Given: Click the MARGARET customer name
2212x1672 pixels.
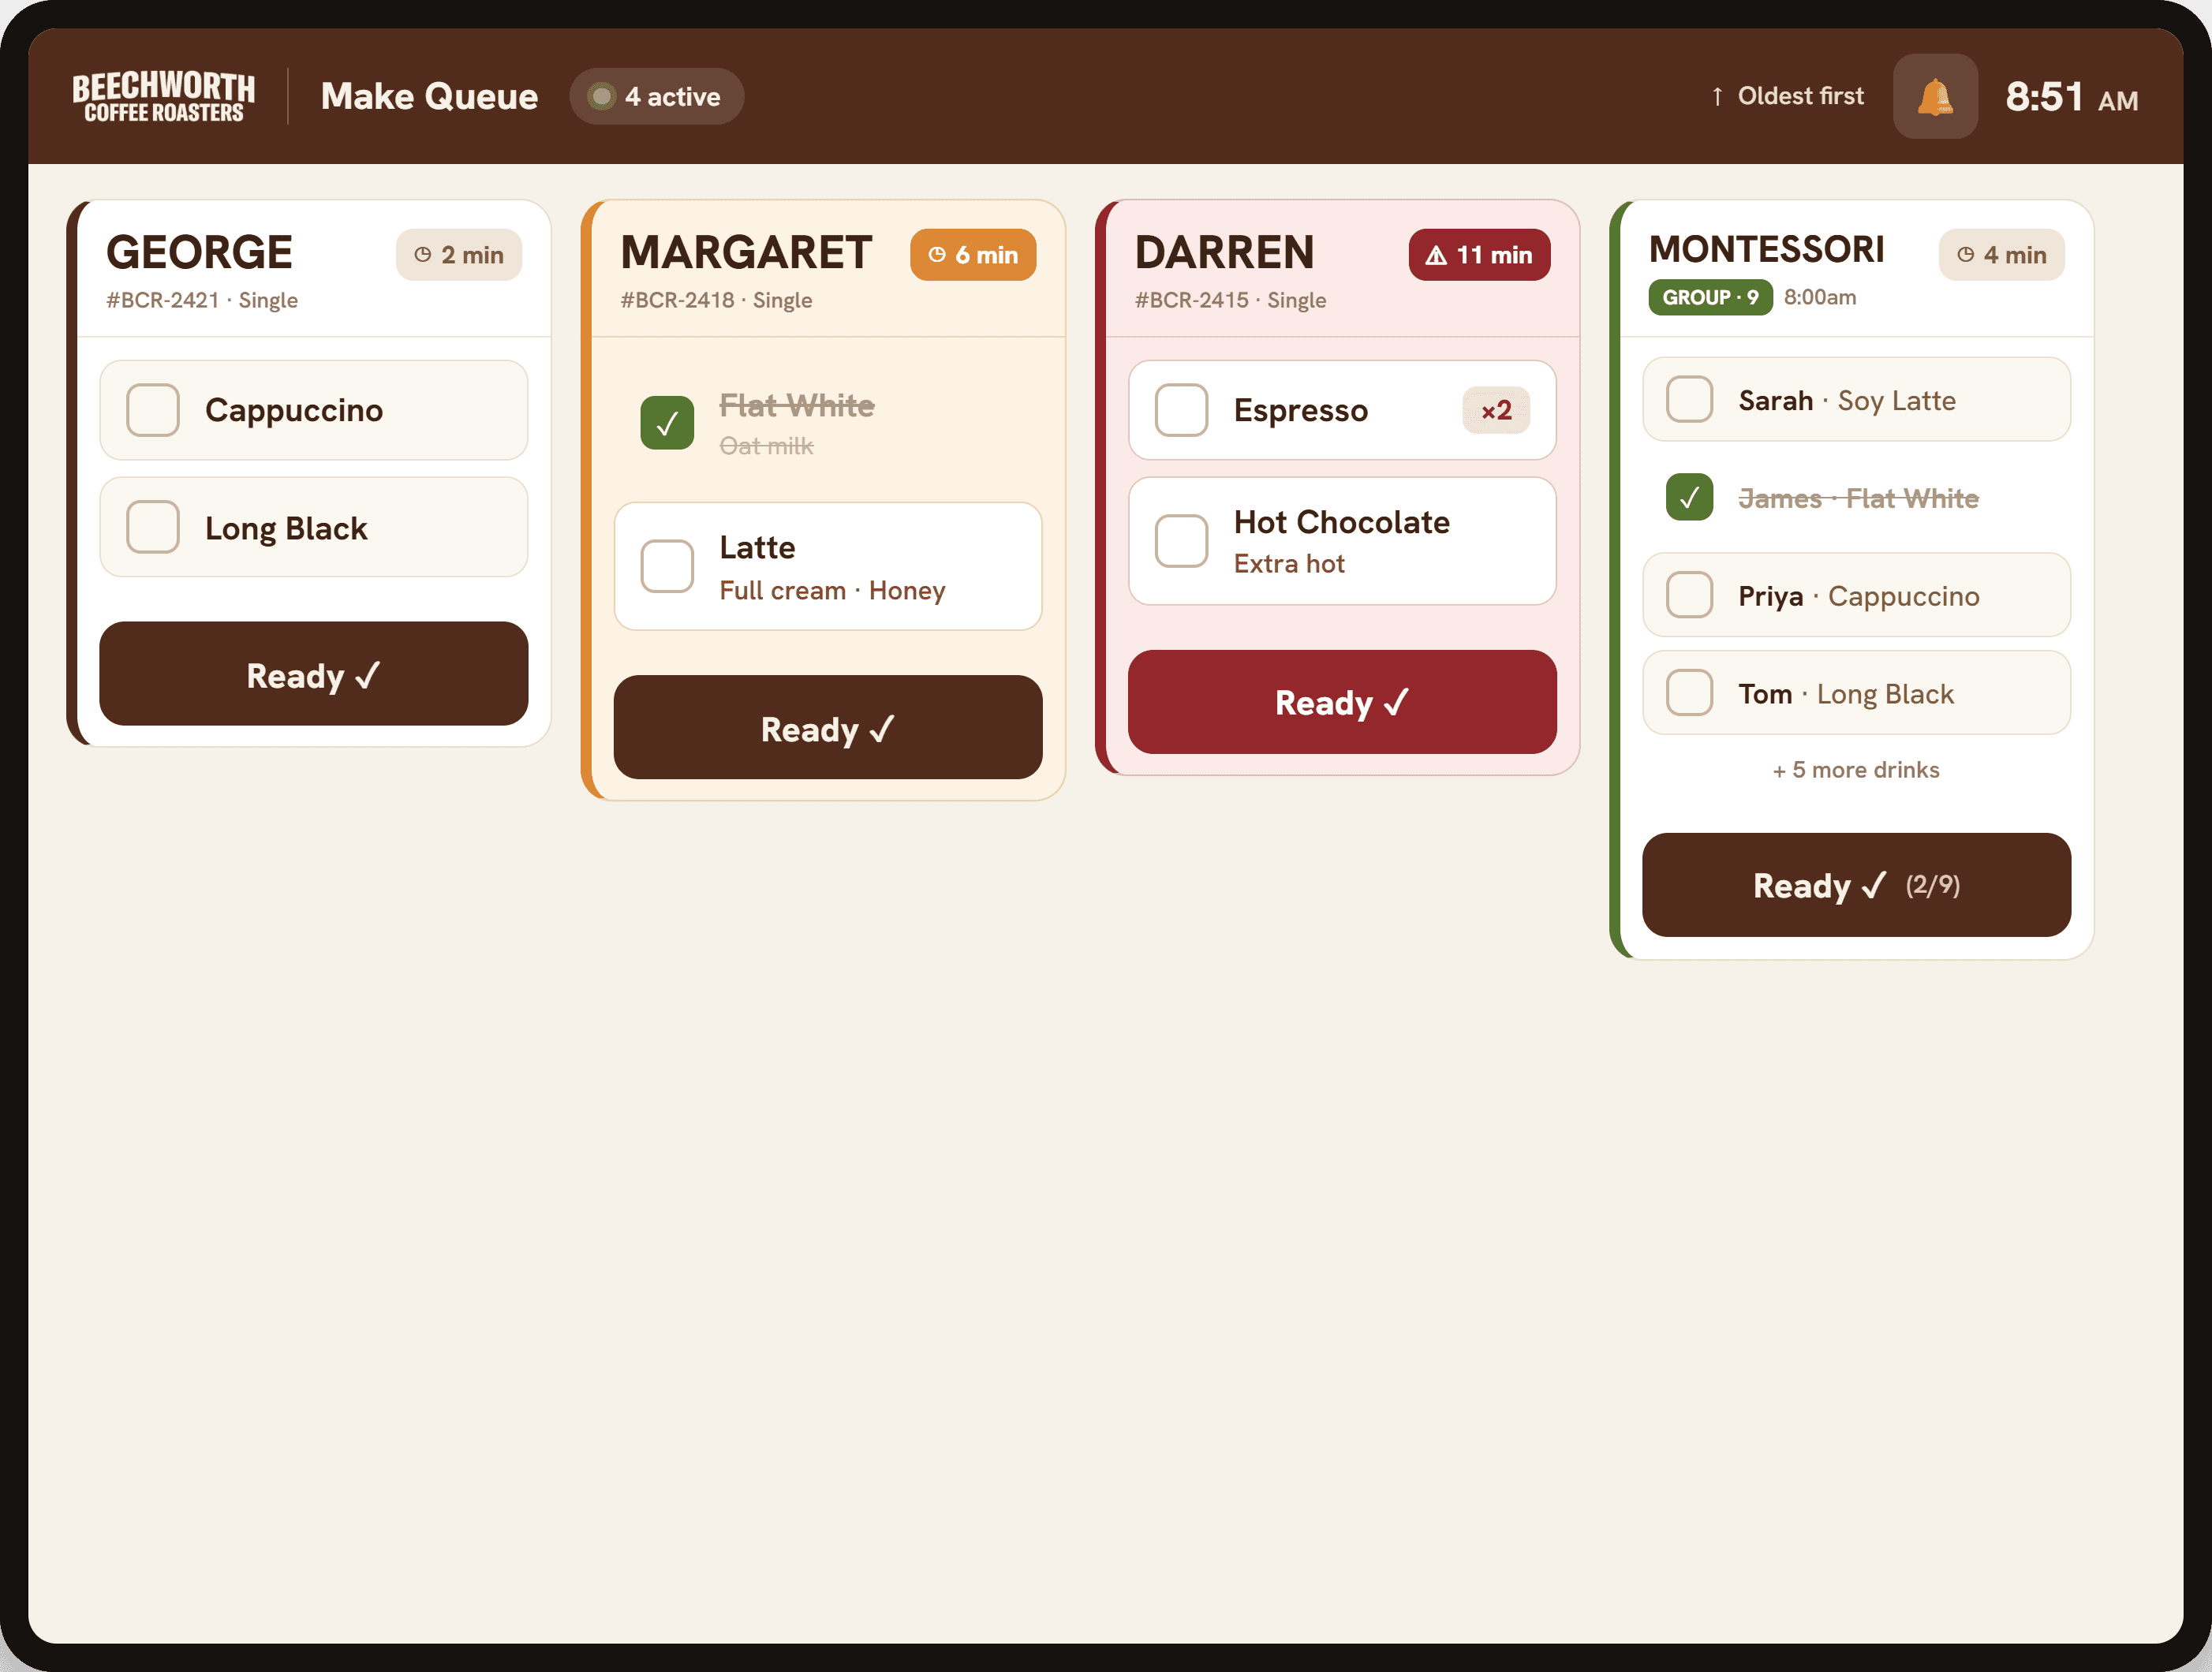Looking at the screenshot, I should [x=746, y=252].
